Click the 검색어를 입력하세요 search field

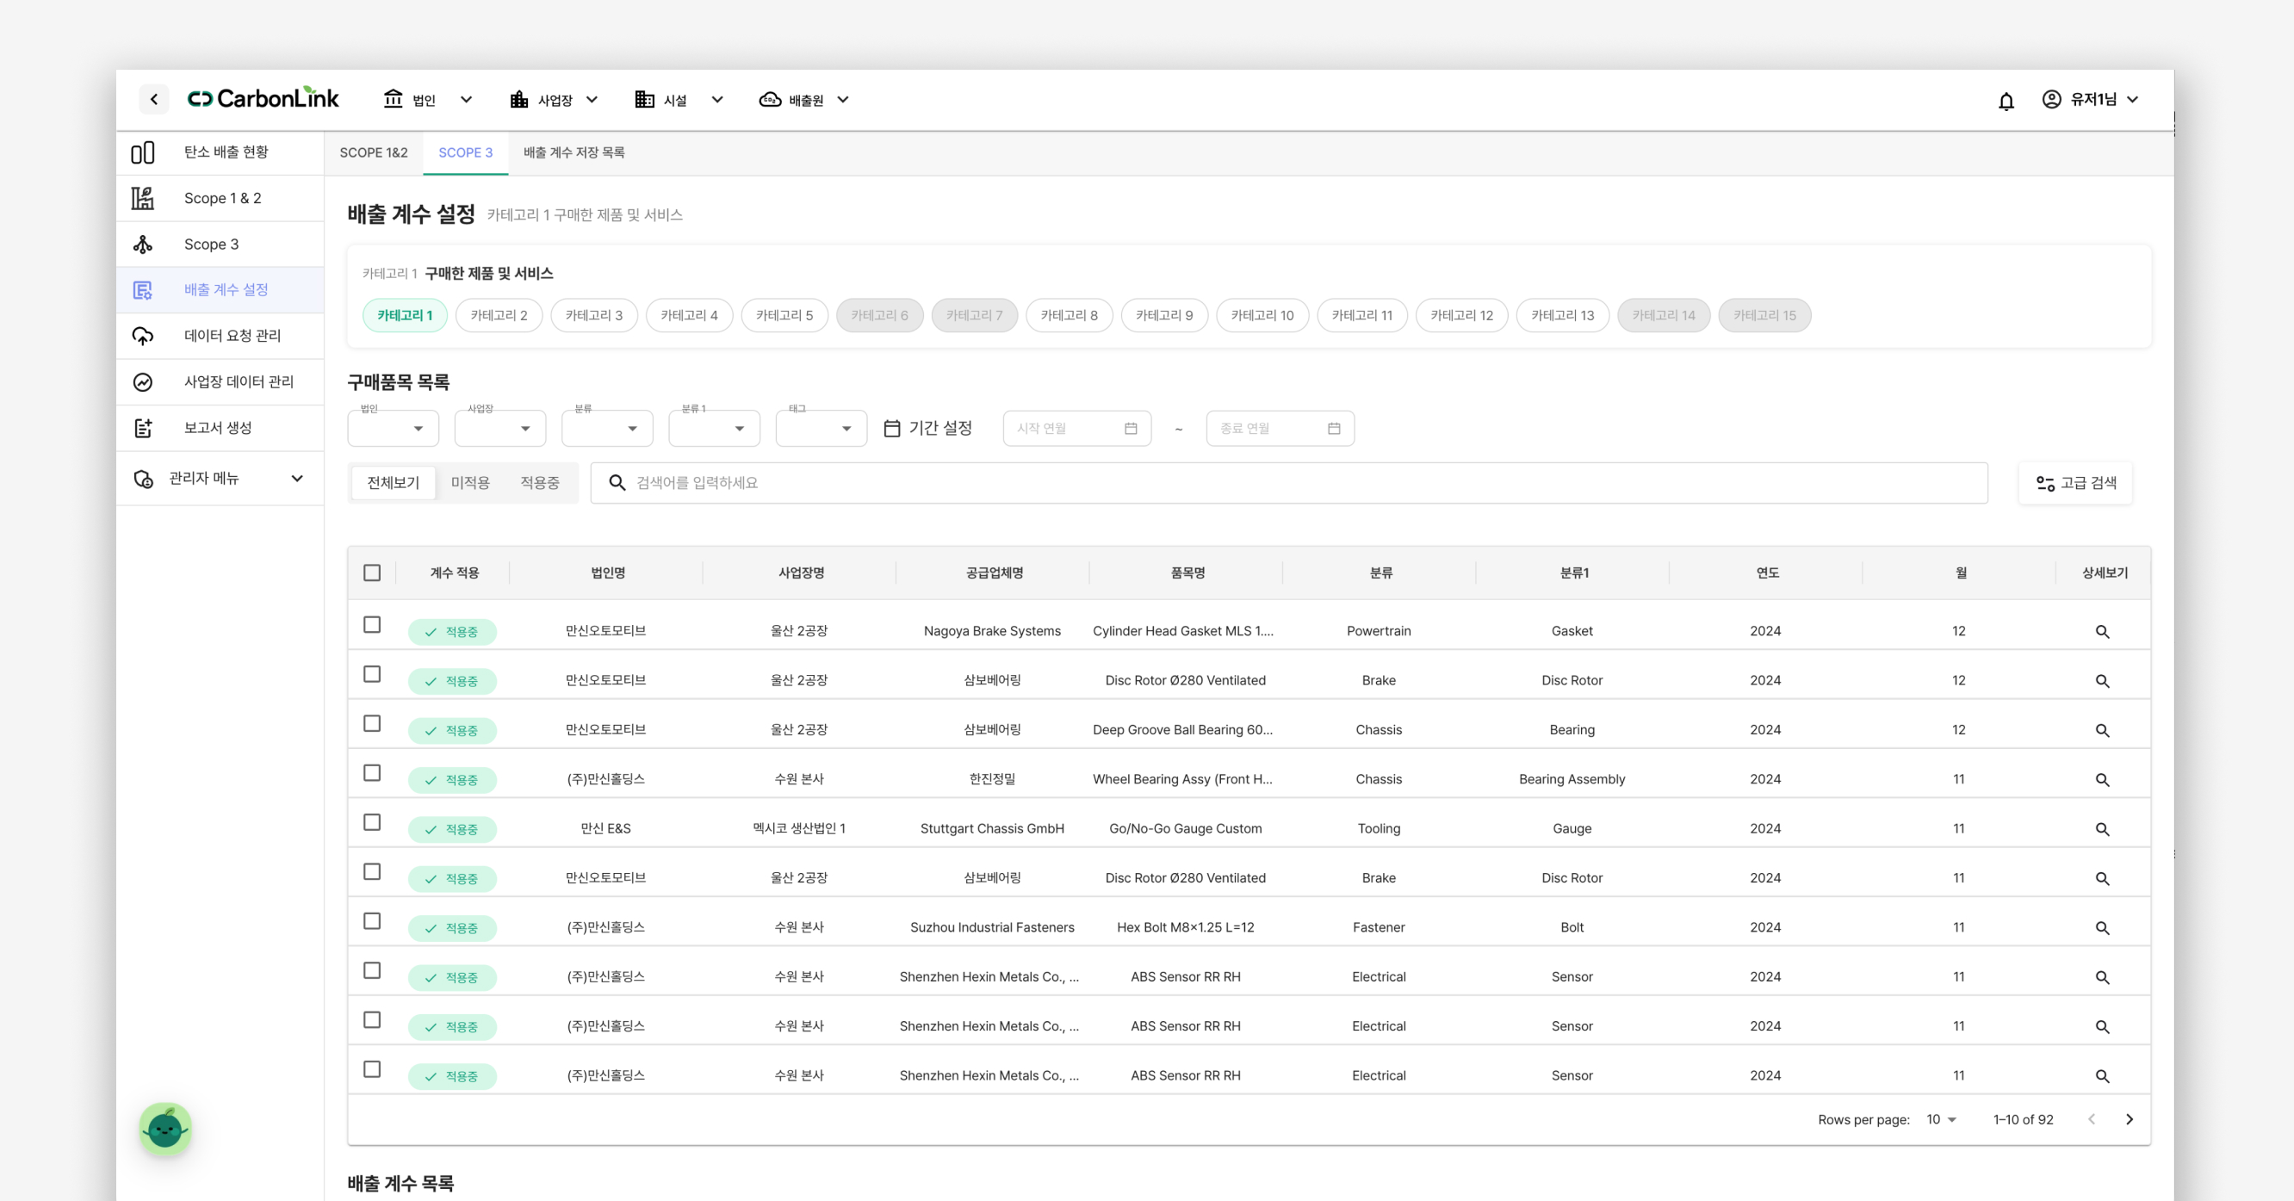point(1288,482)
